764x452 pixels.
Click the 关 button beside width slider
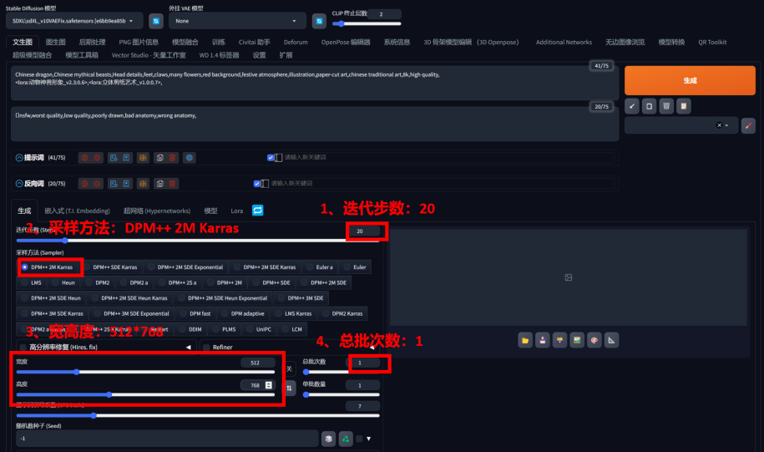[x=290, y=368]
